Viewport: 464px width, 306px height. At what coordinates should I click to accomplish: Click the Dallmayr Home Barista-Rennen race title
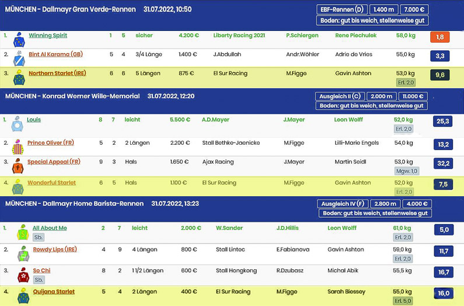93,204
